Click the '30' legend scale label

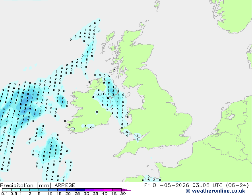point(86,193)
